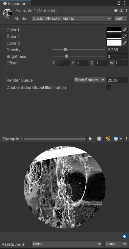This screenshot has height=249, width=129.
Task: Open the material help reference icon
Action: pyautogui.click(x=116, y=11)
